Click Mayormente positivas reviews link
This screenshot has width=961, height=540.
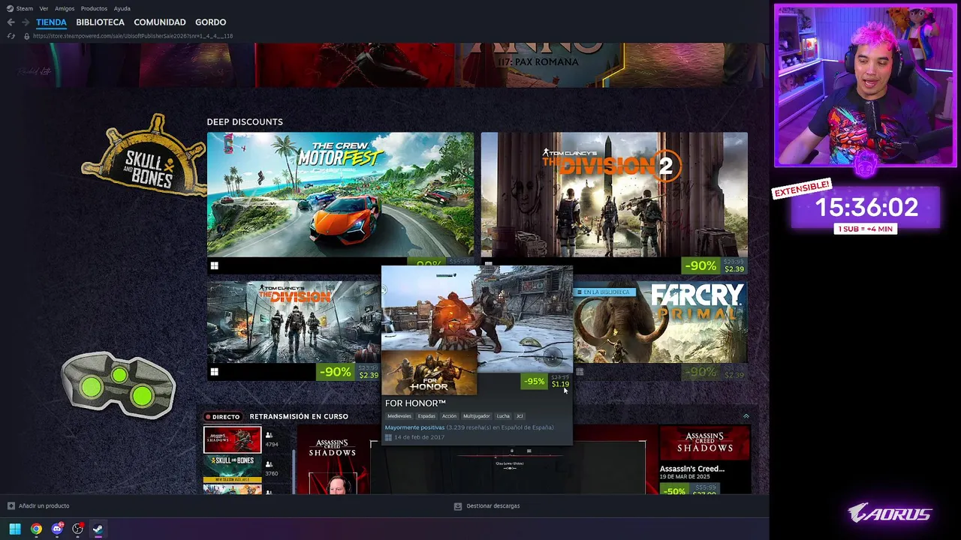pos(414,427)
